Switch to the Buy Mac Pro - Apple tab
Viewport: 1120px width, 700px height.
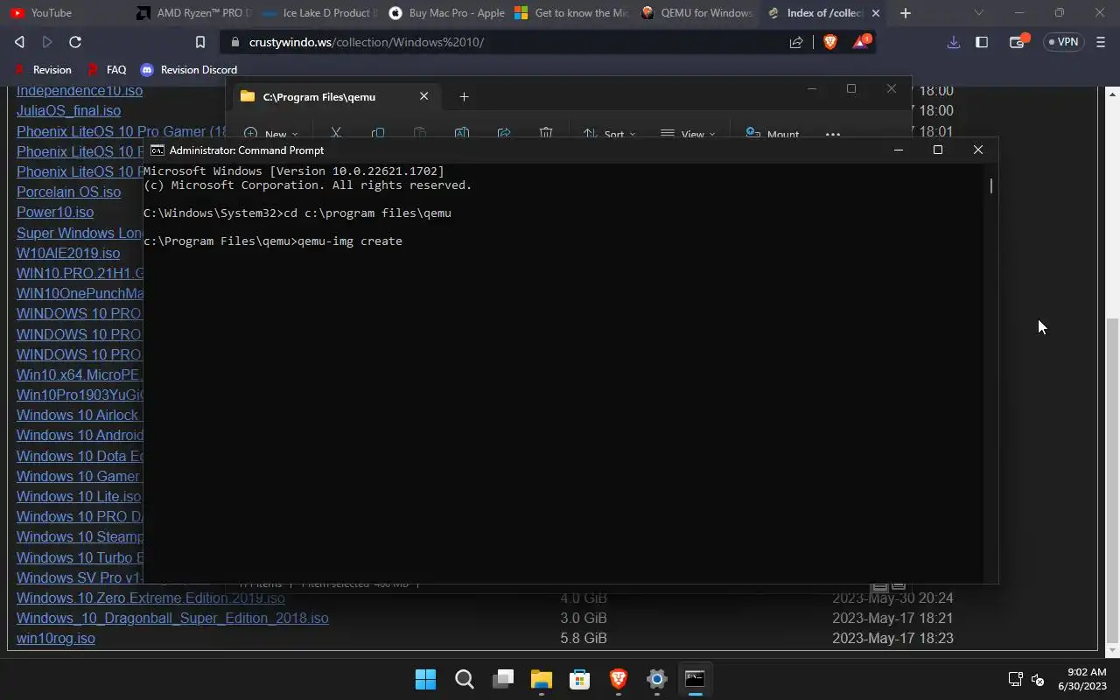tap(446, 13)
